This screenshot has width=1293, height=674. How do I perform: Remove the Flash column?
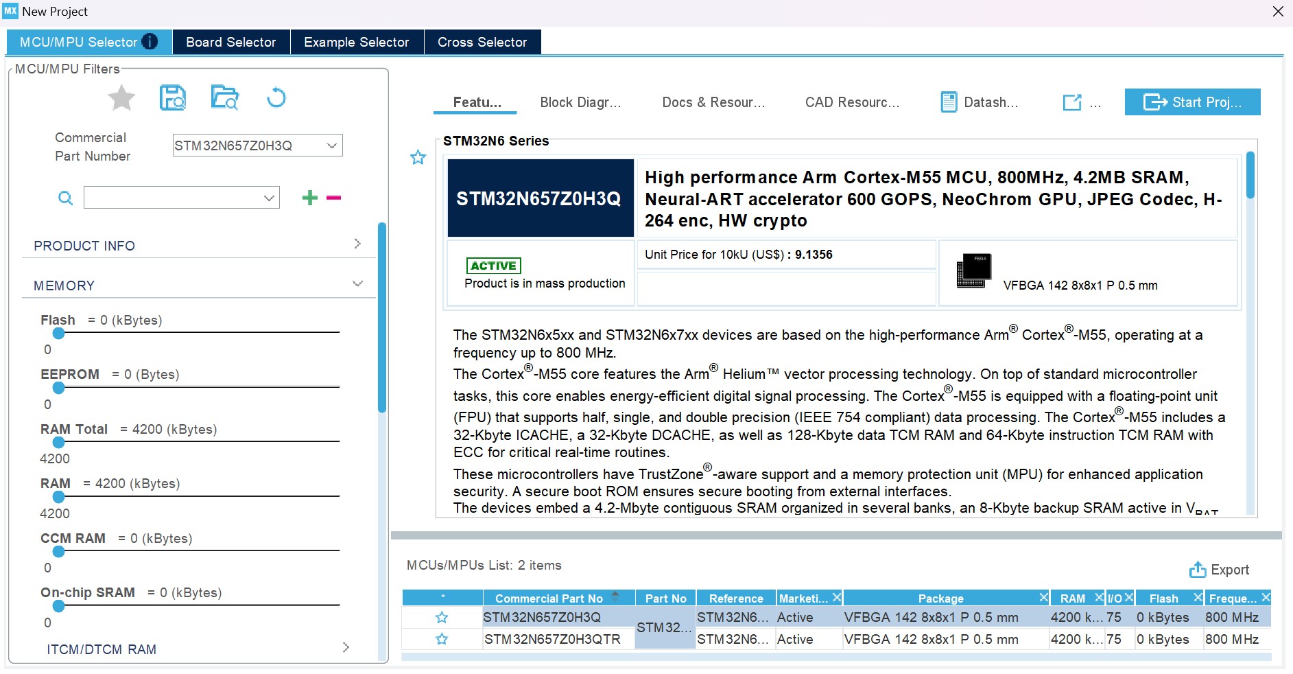(x=1198, y=598)
